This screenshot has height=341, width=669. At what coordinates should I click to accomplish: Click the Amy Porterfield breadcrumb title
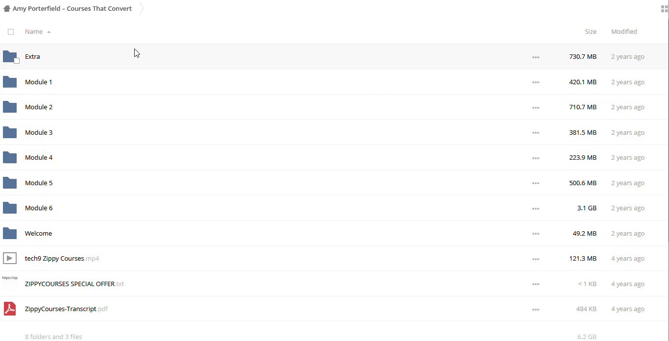(x=72, y=8)
